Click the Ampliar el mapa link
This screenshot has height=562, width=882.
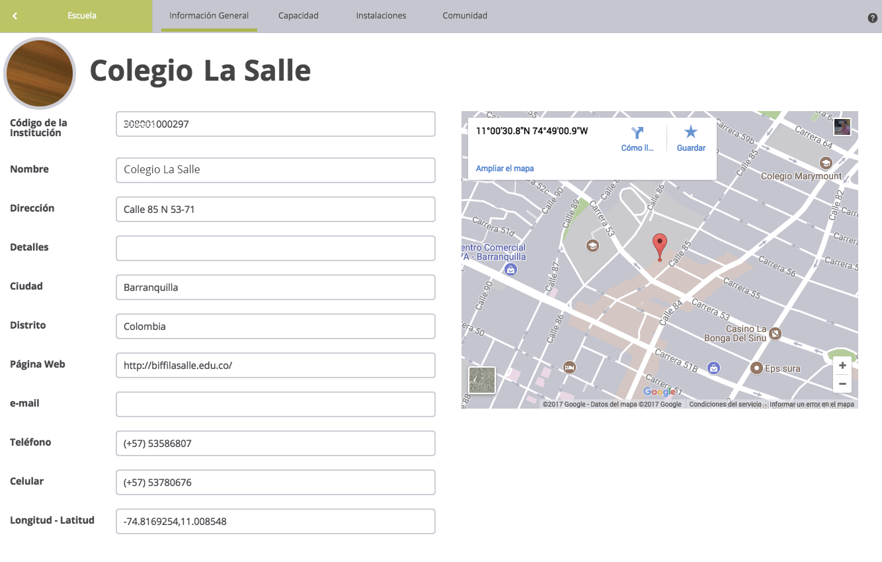coord(504,169)
